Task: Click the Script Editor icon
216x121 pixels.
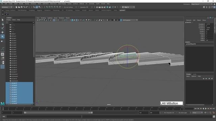Action: 214,117
